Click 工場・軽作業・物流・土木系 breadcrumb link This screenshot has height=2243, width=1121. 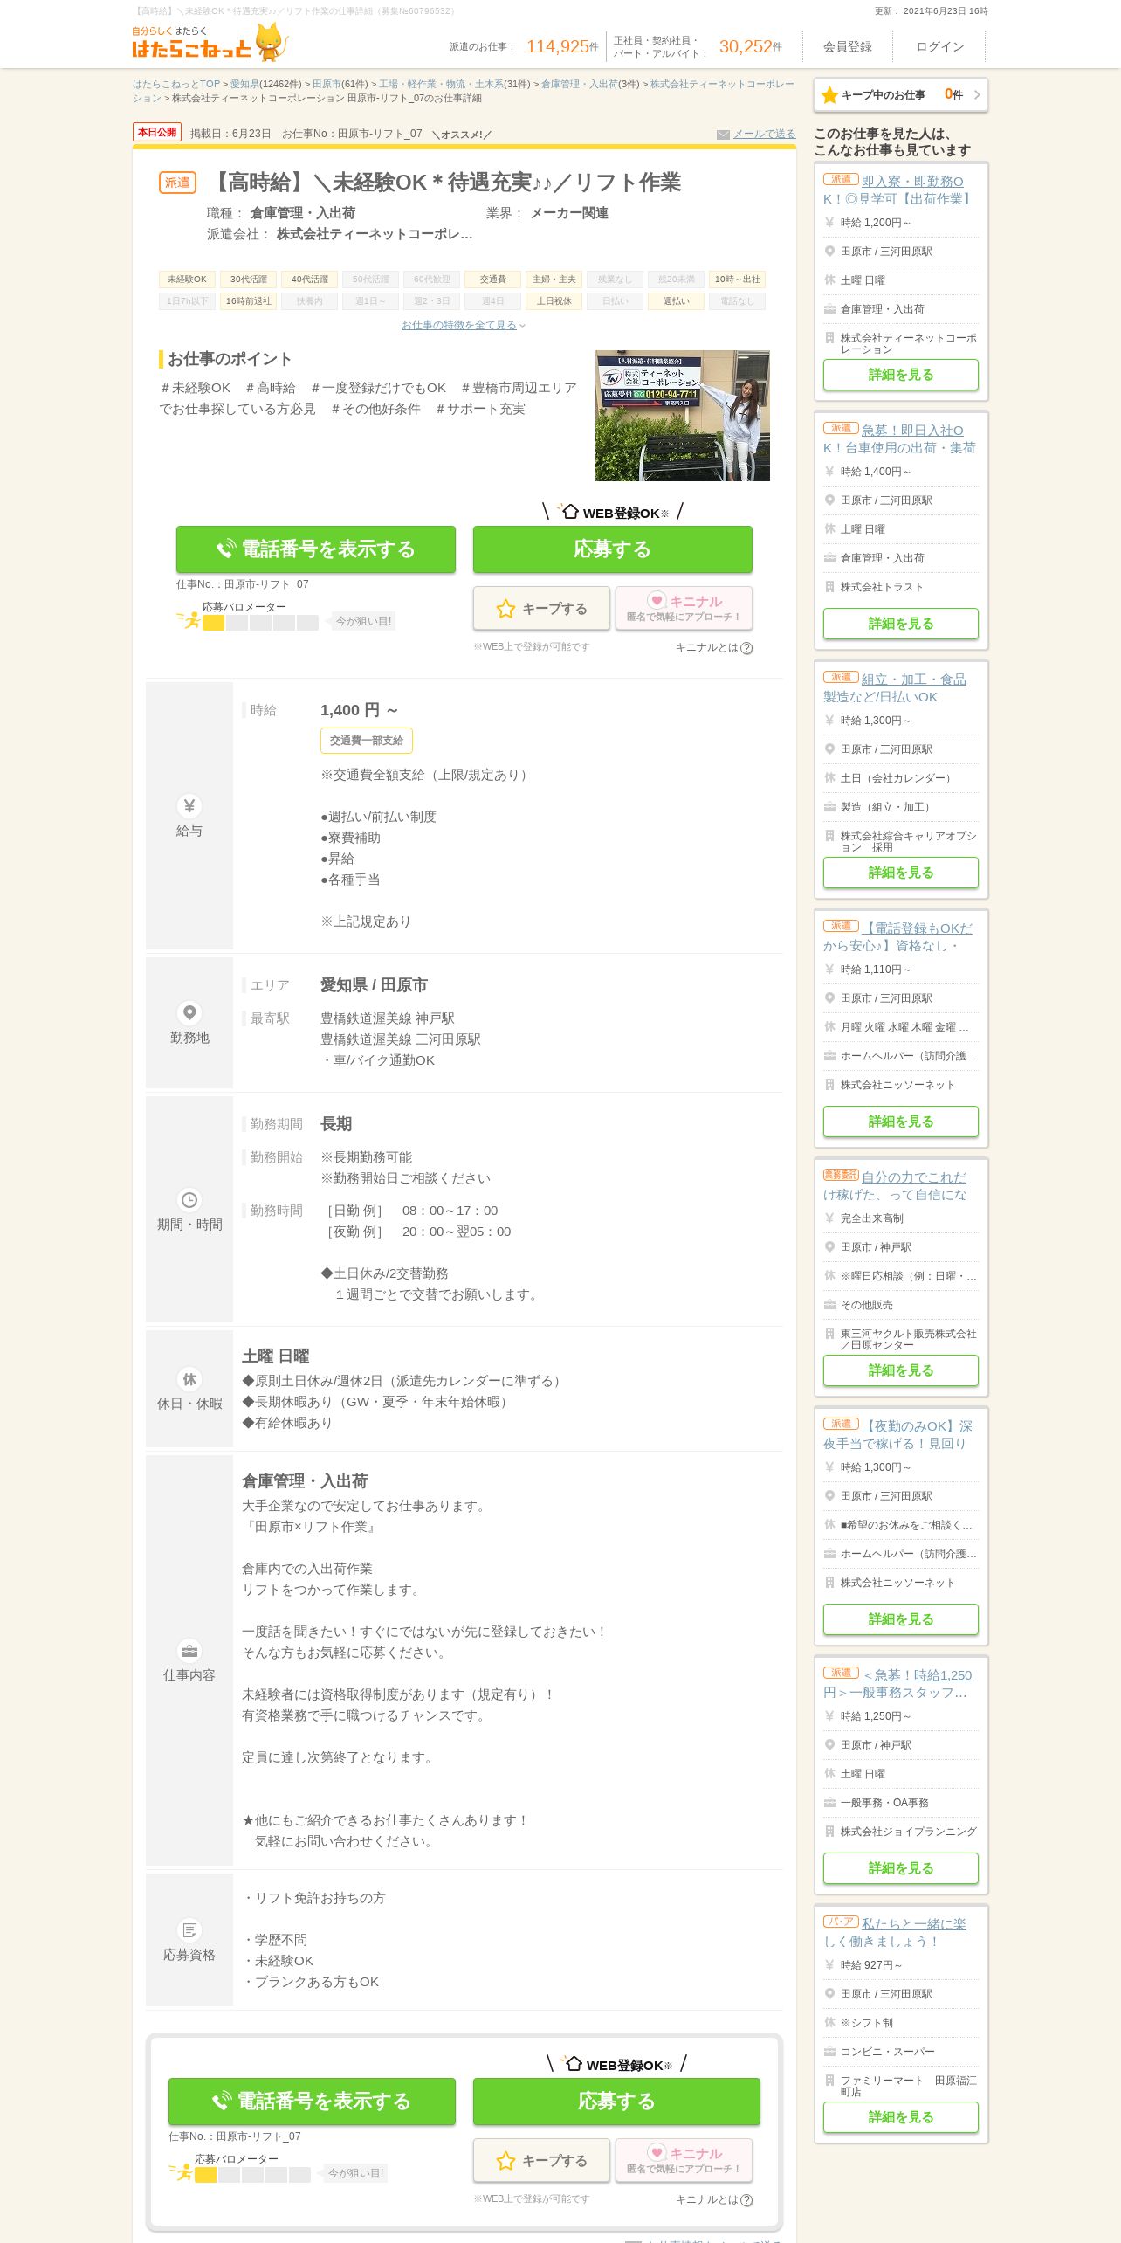coord(441,85)
